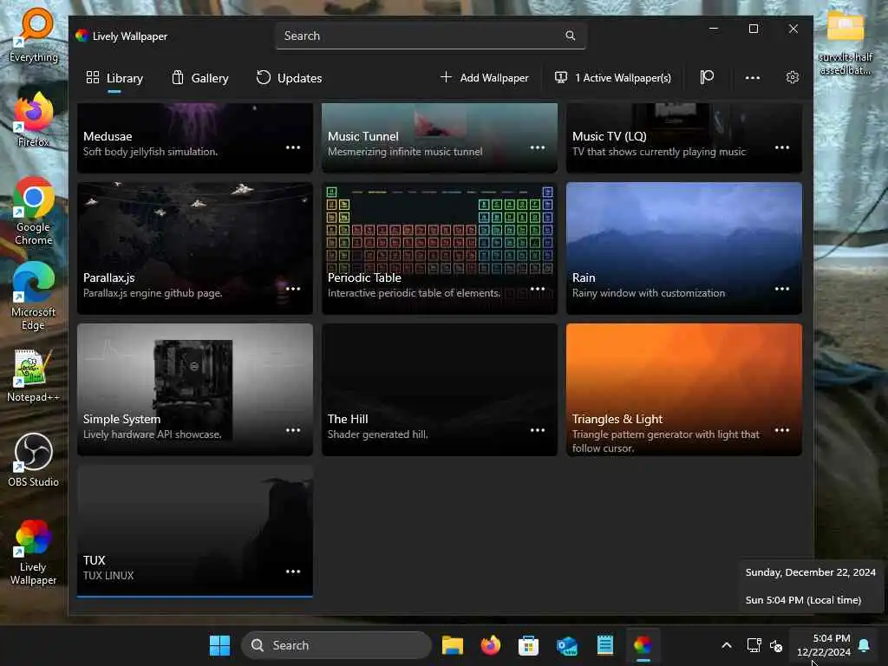Click the taskbar Search box
The width and height of the screenshot is (888, 666).
(336, 645)
